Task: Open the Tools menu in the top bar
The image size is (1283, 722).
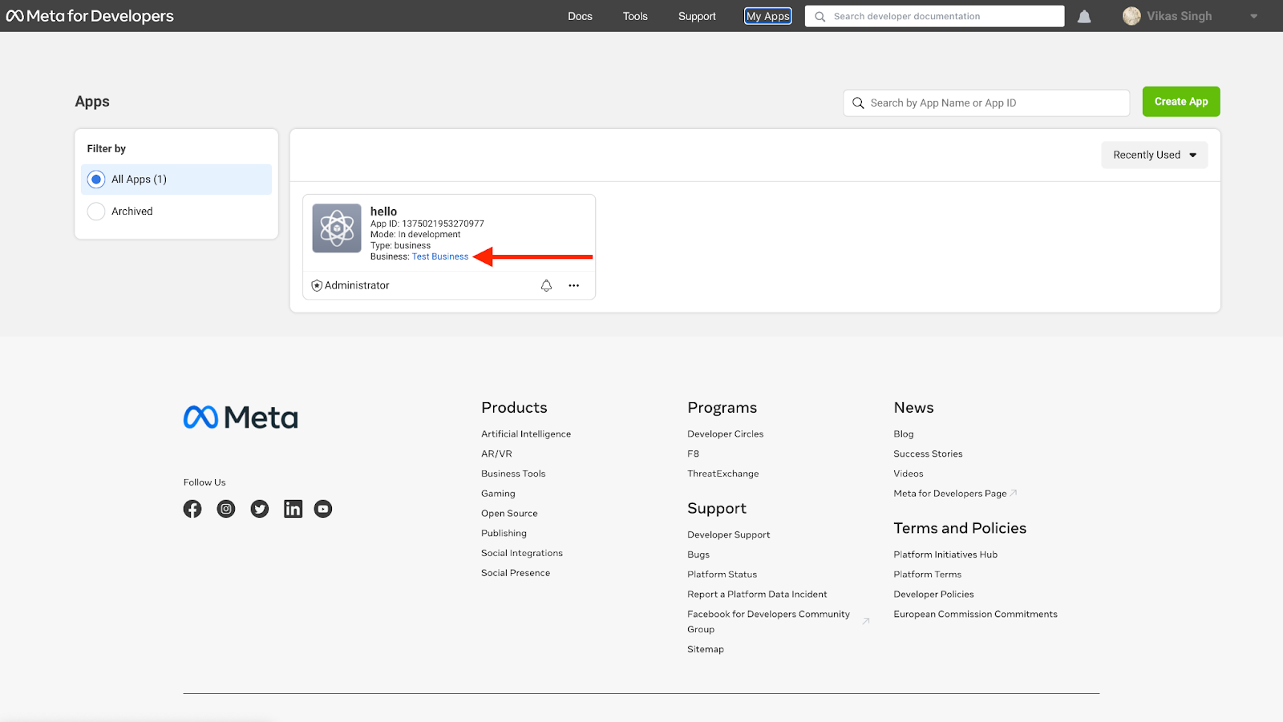Action: click(x=635, y=16)
